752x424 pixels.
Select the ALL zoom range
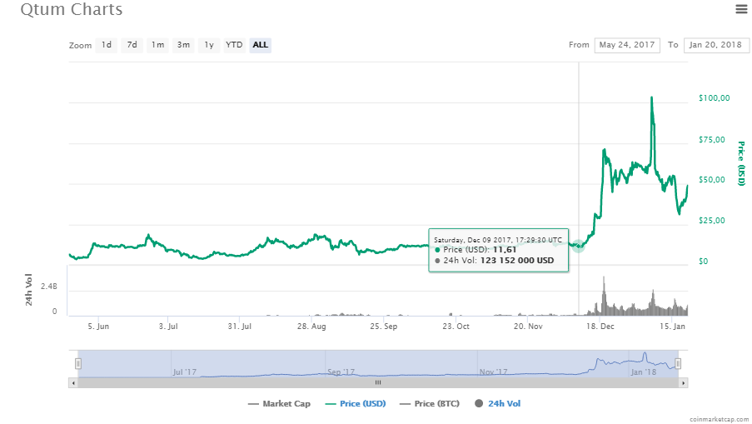261,45
